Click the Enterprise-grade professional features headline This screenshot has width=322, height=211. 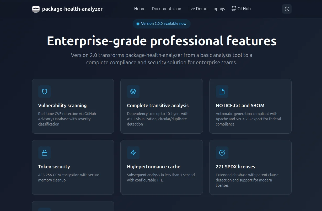tap(162, 41)
